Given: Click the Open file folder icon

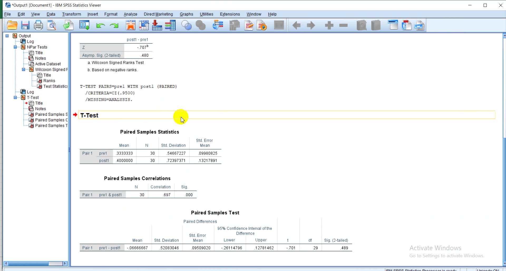Looking at the screenshot, I should [x=12, y=25].
